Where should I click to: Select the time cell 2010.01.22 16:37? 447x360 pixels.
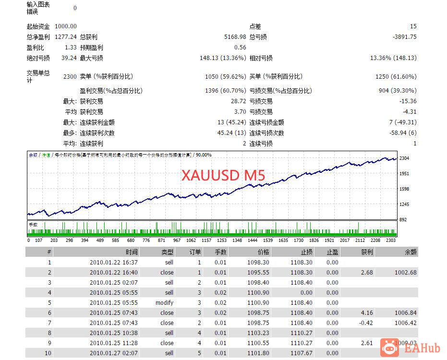coord(114,262)
